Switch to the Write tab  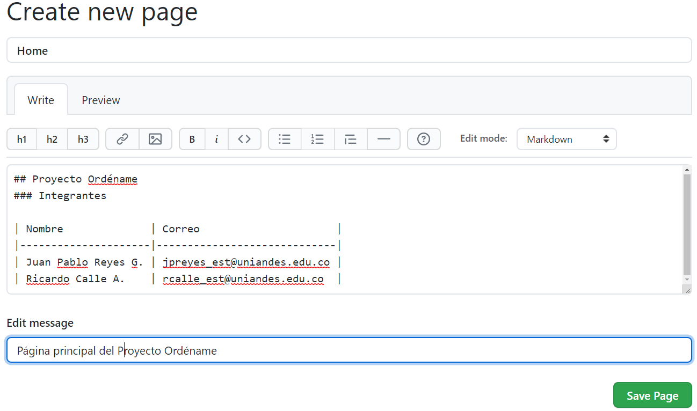pos(40,100)
